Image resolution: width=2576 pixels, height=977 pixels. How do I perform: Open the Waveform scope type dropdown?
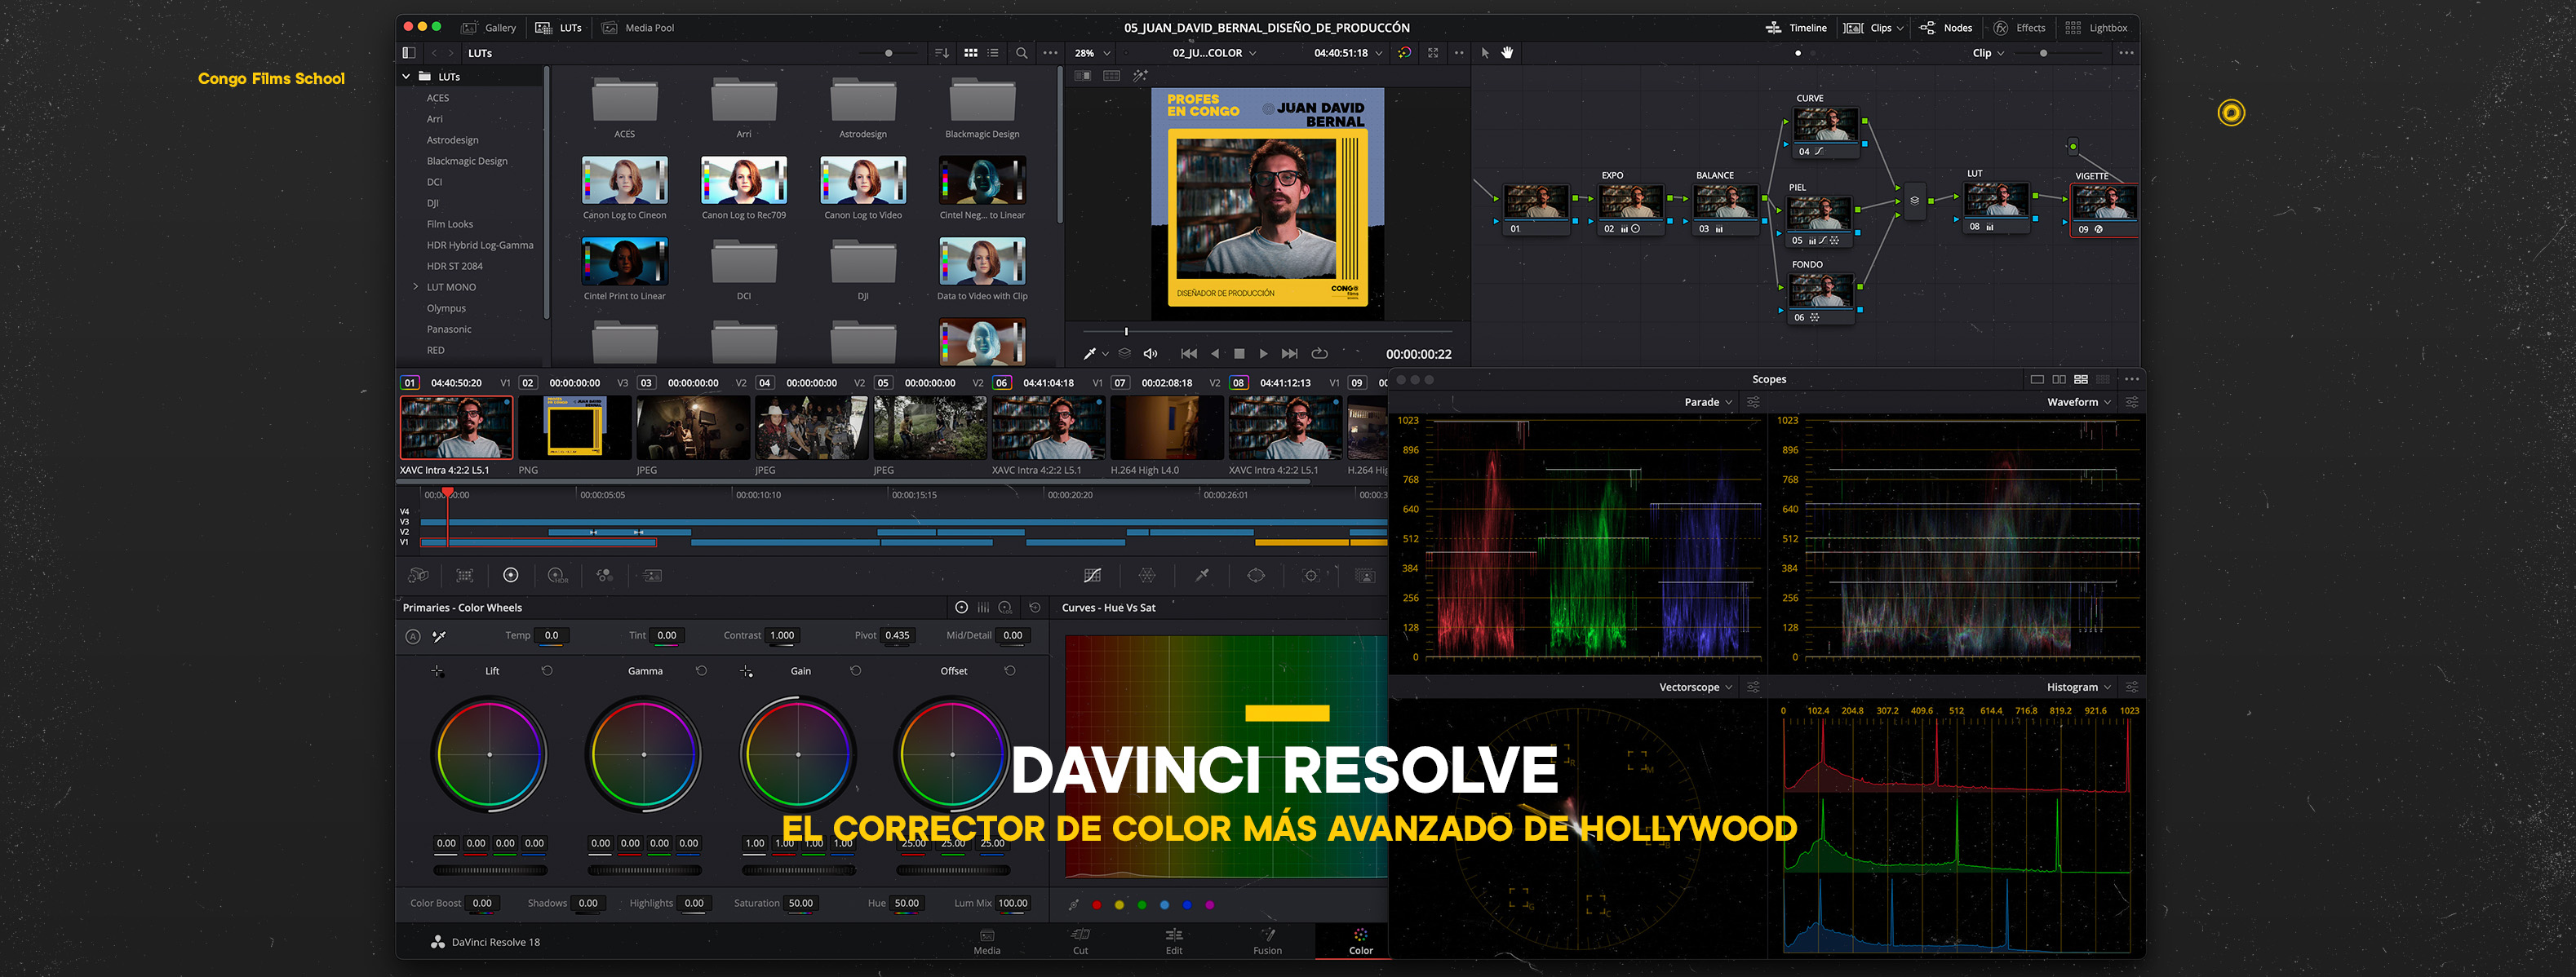pyautogui.click(x=2079, y=403)
